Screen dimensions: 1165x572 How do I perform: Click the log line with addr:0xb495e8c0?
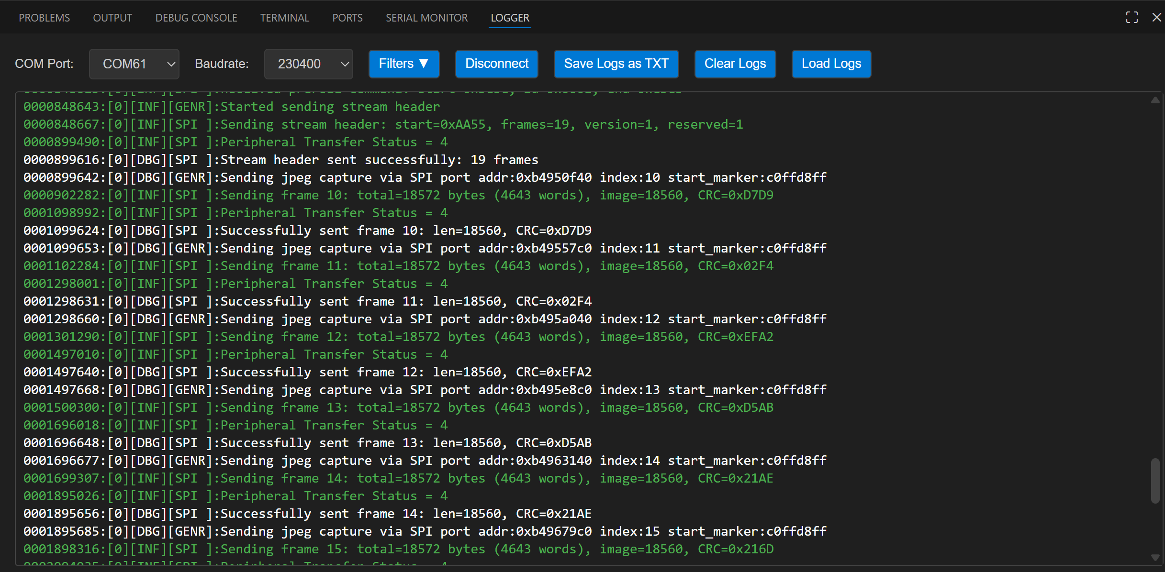click(425, 390)
